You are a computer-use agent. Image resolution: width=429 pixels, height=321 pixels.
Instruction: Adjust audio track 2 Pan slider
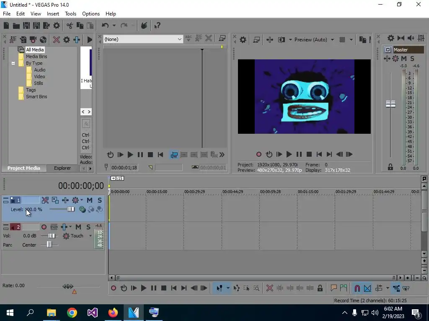(x=49, y=245)
